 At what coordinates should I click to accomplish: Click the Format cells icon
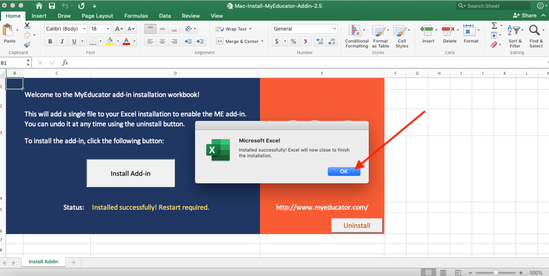point(469,30)
